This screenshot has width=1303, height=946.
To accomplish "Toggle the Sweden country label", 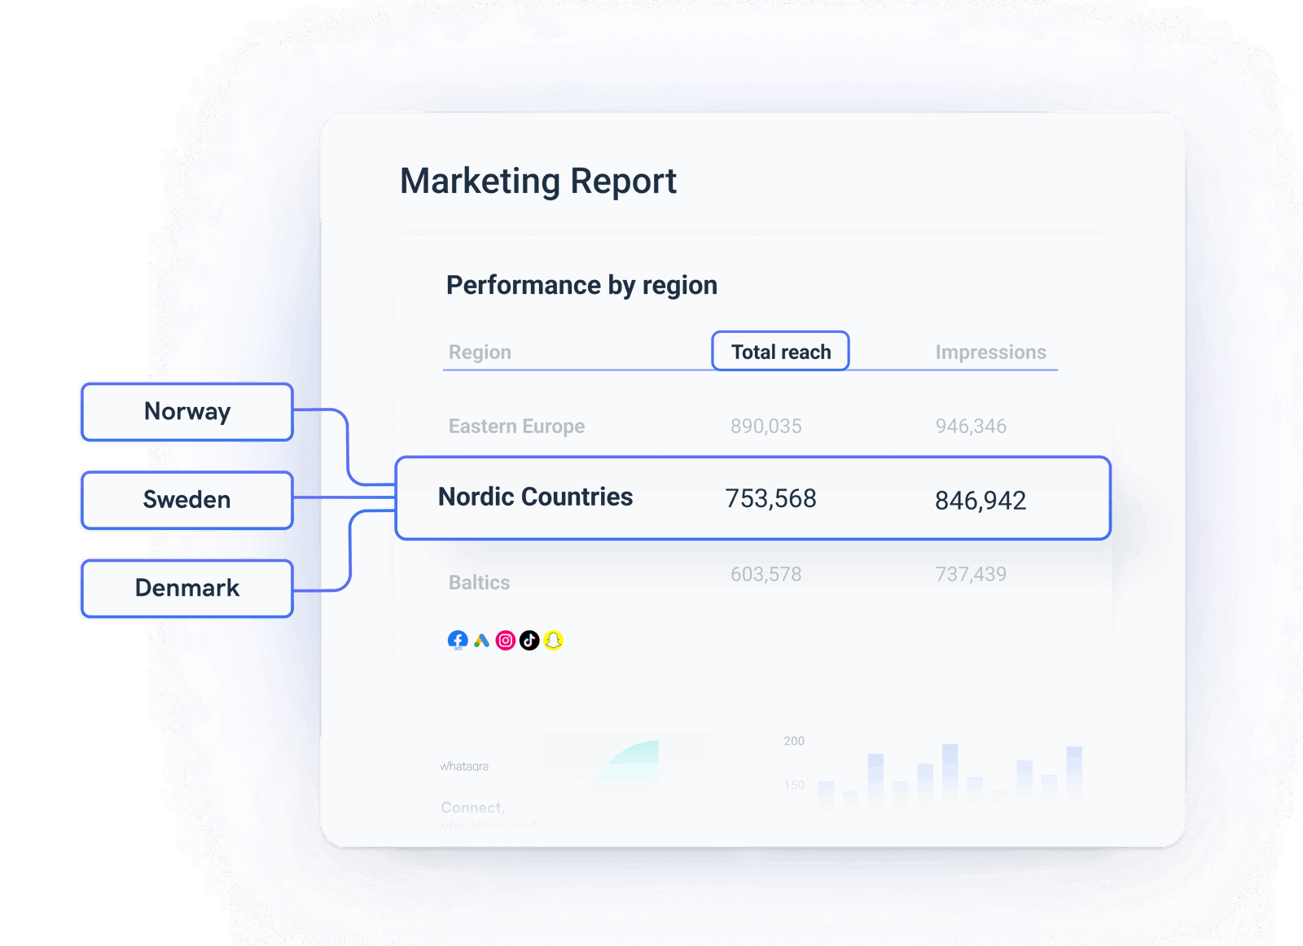I will click(x=186, y=500).
